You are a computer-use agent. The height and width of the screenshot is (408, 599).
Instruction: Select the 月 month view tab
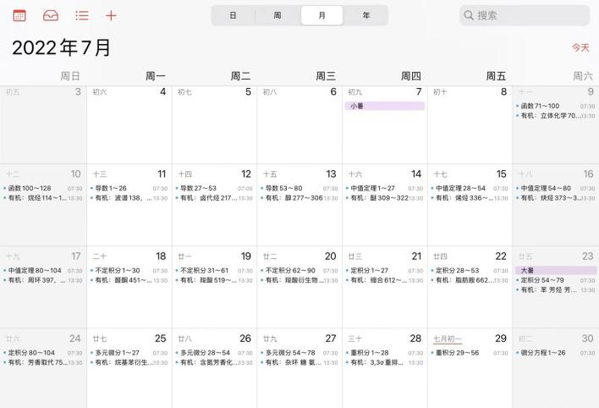pyautogui.click(x=321, y=15)
